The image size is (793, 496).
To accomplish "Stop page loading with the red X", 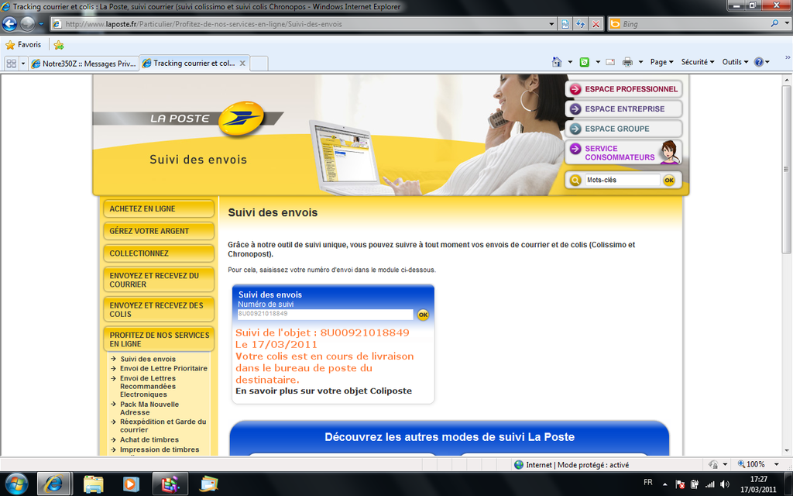I will [x=596, y=24].
